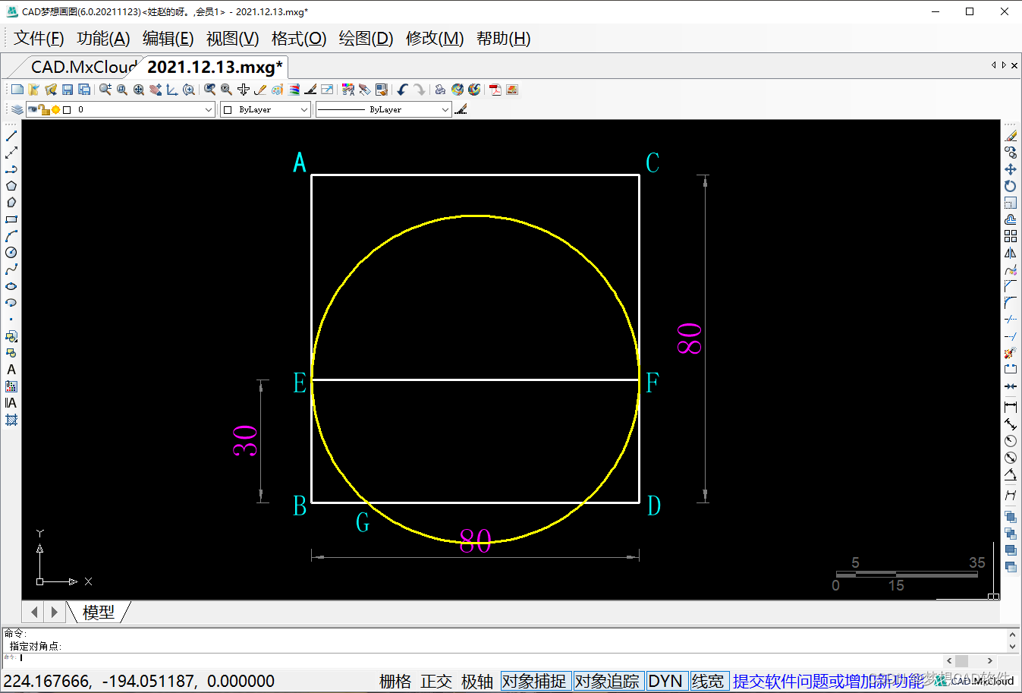Toggle 正交 ortho mode in status bar
Viewport: 1022px width, 693px height.
pyautogui.click(x=436, y=681)
